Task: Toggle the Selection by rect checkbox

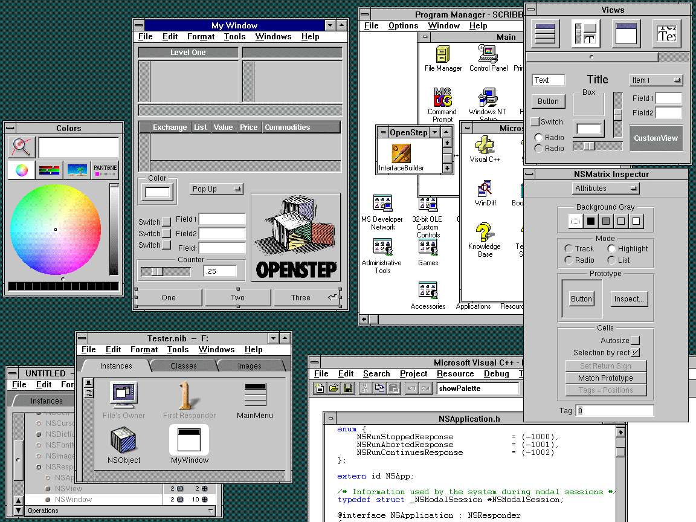Action: pos(635,353)
